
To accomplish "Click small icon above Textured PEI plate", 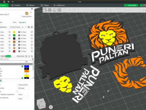I will pos(31,12).
